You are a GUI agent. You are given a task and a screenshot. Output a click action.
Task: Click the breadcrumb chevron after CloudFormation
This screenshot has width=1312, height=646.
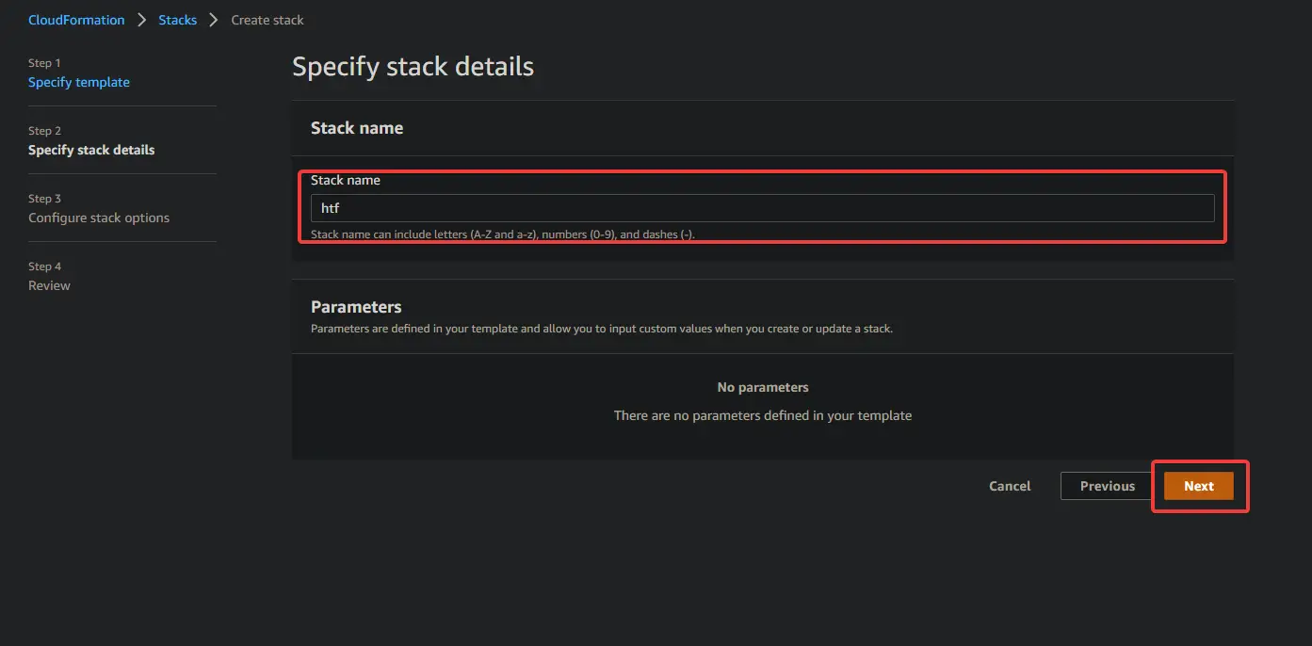pyautogui.click(x=142, y=19)
